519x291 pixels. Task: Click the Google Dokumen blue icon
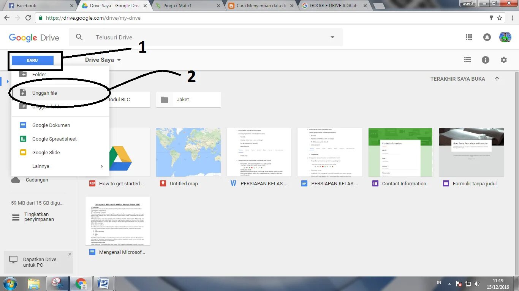pyautogui.click(x=23, y=125)
